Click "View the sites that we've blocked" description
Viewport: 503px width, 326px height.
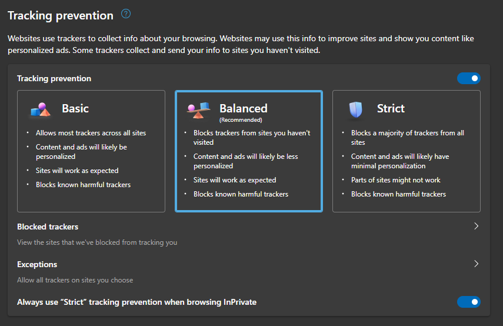(x=97, y=242)
